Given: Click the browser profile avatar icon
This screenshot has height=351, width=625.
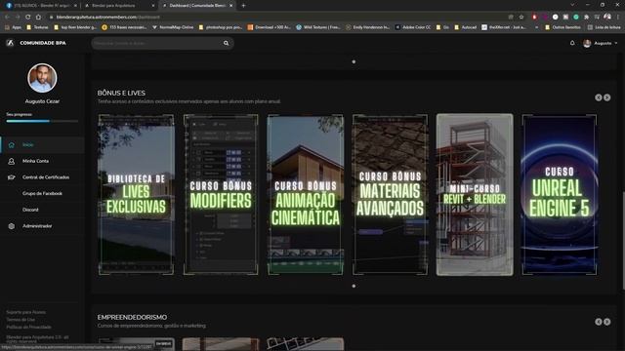Looking at the screenshot, I should [607, 18].
